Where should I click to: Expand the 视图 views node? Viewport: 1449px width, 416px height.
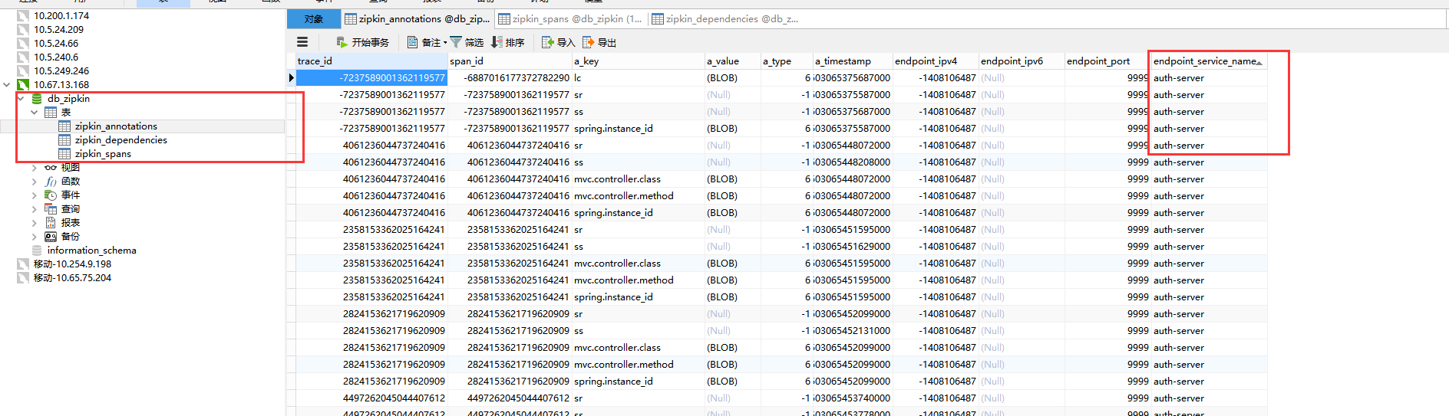click(x=34, y=167)
